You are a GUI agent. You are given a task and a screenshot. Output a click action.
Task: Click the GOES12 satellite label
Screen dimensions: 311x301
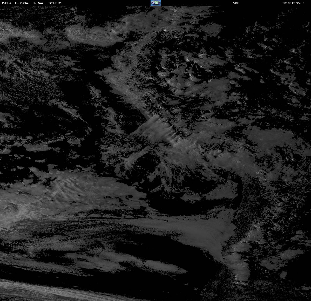[x=55, y=3]
